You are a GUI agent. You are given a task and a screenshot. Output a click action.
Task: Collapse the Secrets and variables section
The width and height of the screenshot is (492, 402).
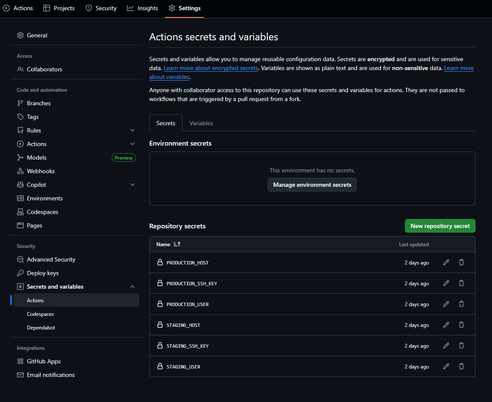tap(132, 287)
